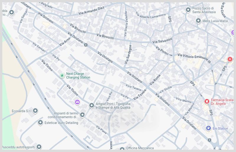The image size is (236, 152).
Task: Click the Via Armando Diaz street label
Action: [91, 11]
